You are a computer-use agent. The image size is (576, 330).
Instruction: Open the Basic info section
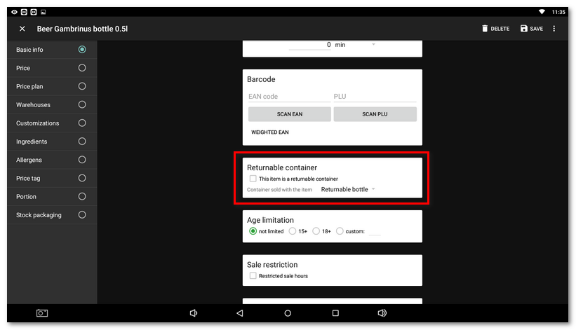(52, 50)
